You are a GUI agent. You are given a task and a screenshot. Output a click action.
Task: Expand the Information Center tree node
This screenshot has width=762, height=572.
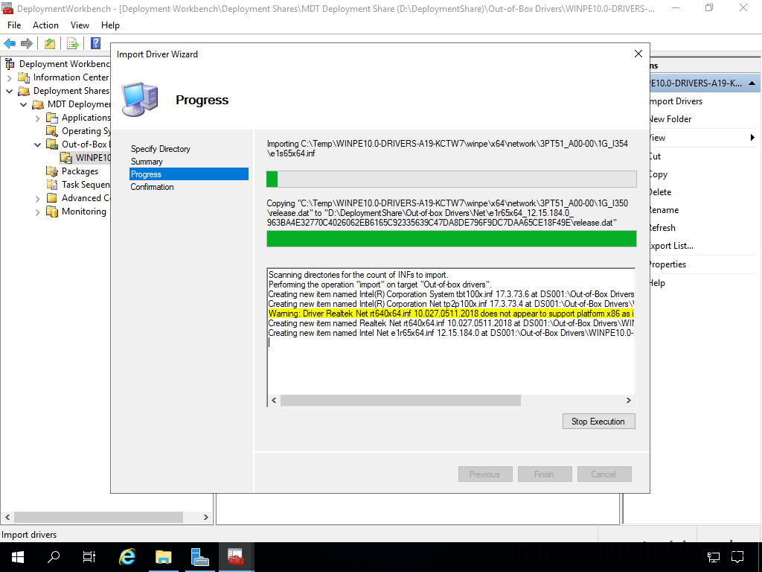(10, 77)
